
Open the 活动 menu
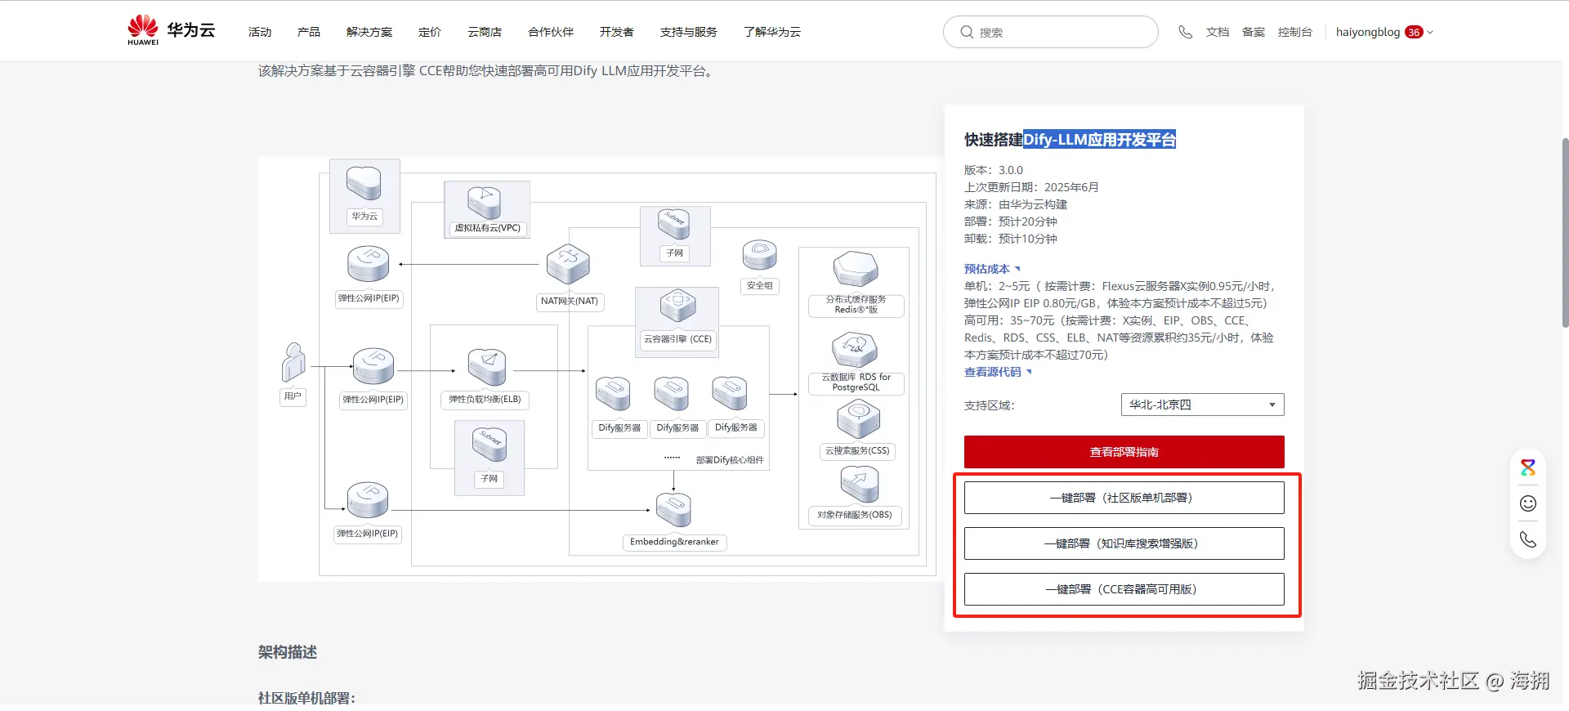point(260,32)
